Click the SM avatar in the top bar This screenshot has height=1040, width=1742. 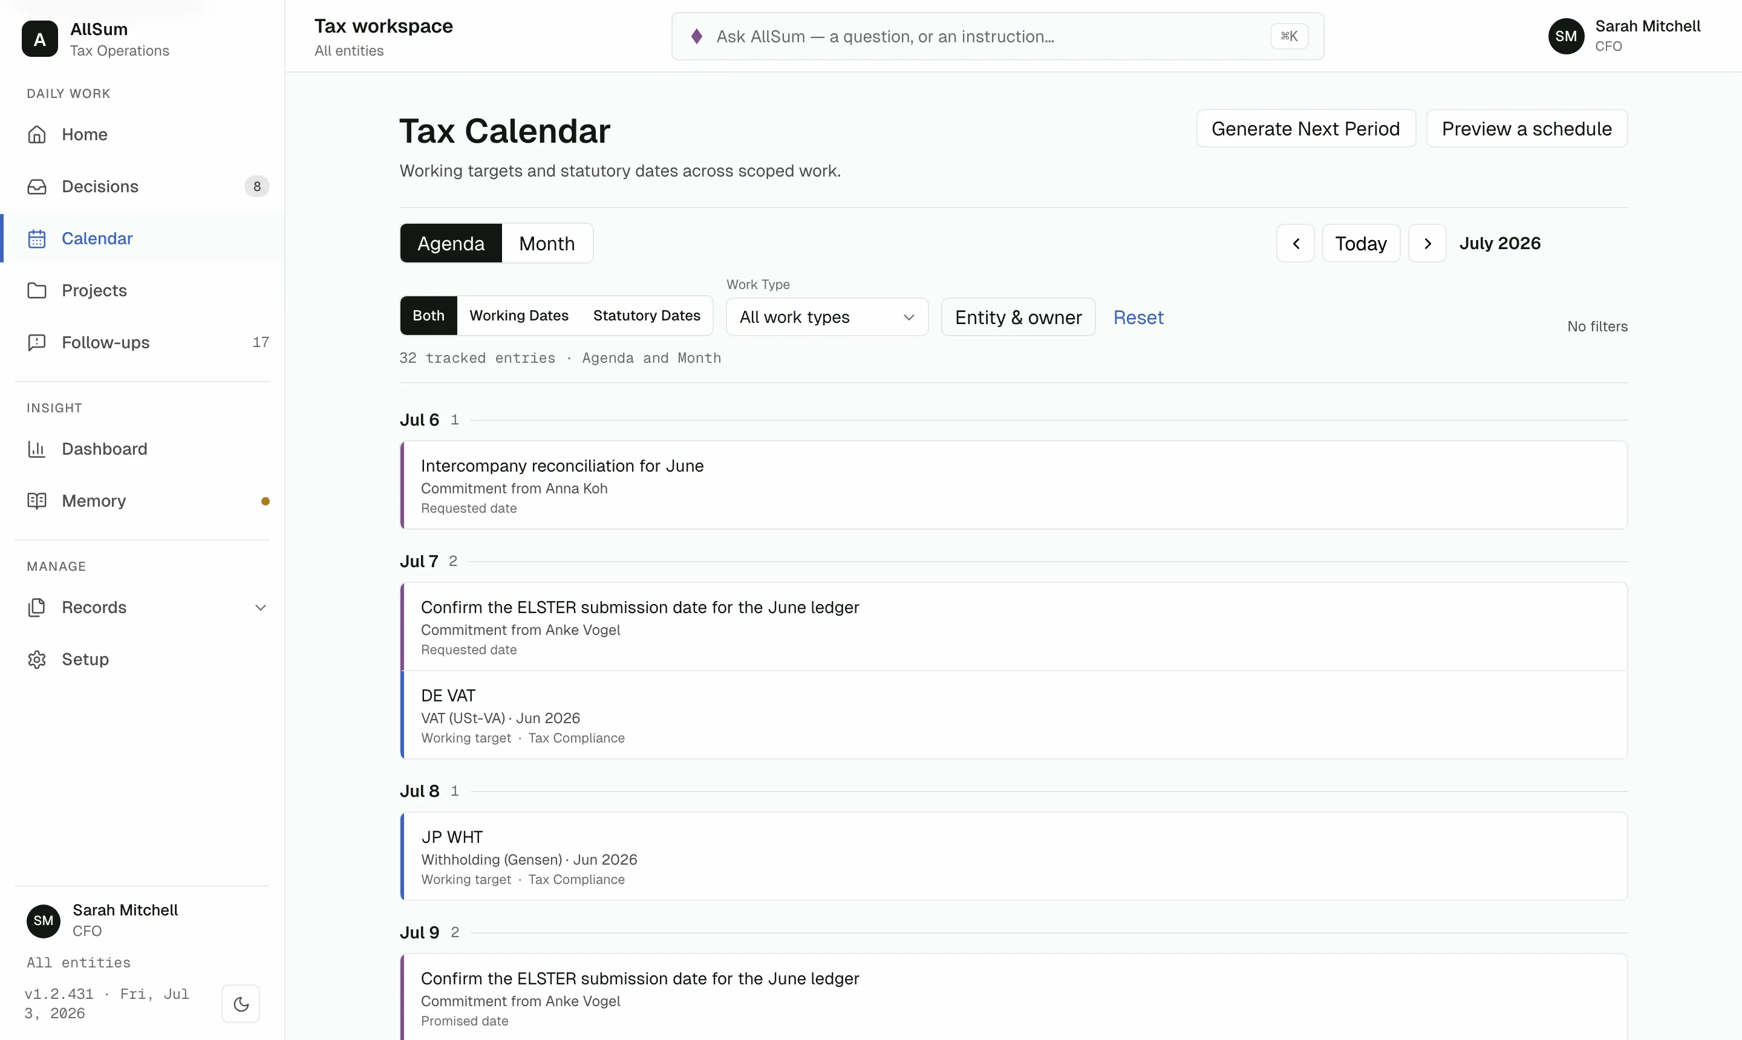pos(1565,36)
